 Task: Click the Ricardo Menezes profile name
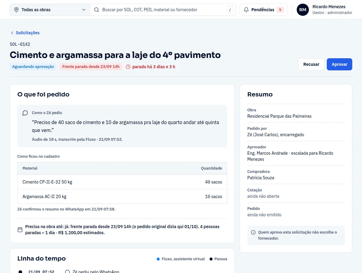click(x=329, y=7)
